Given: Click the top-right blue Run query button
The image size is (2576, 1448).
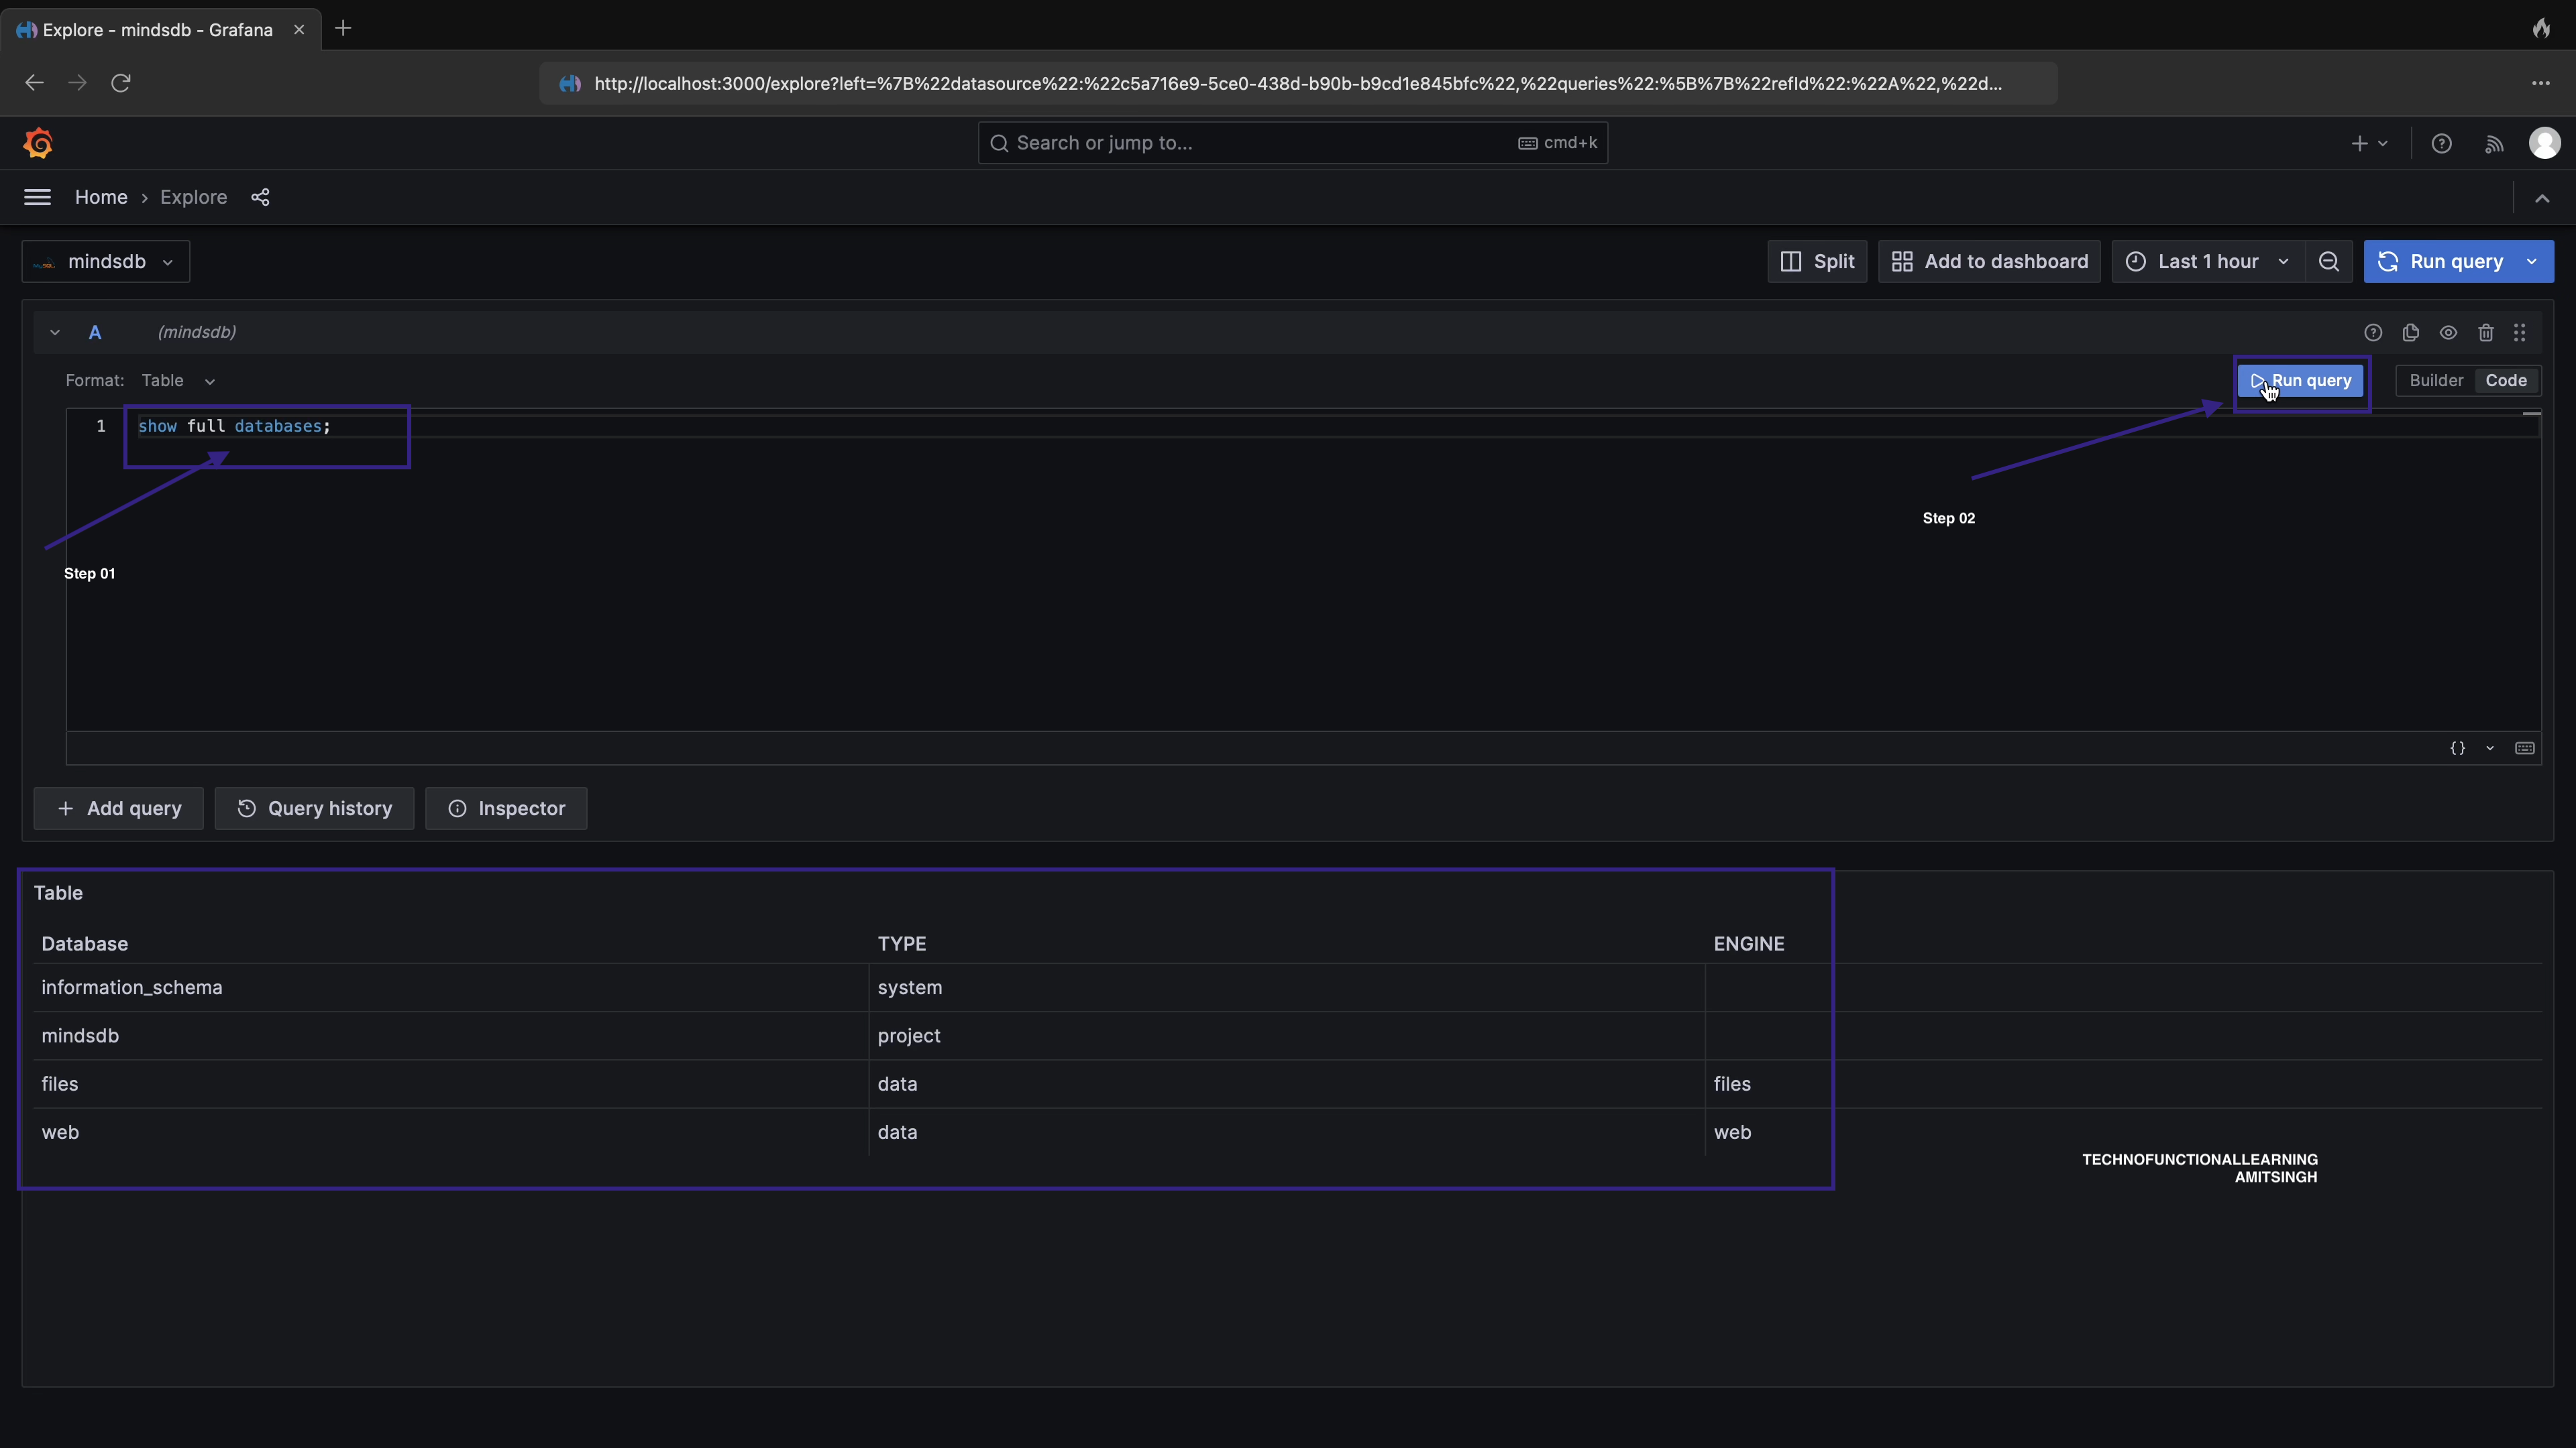Looking at the screenshot, I should 2441,262.
